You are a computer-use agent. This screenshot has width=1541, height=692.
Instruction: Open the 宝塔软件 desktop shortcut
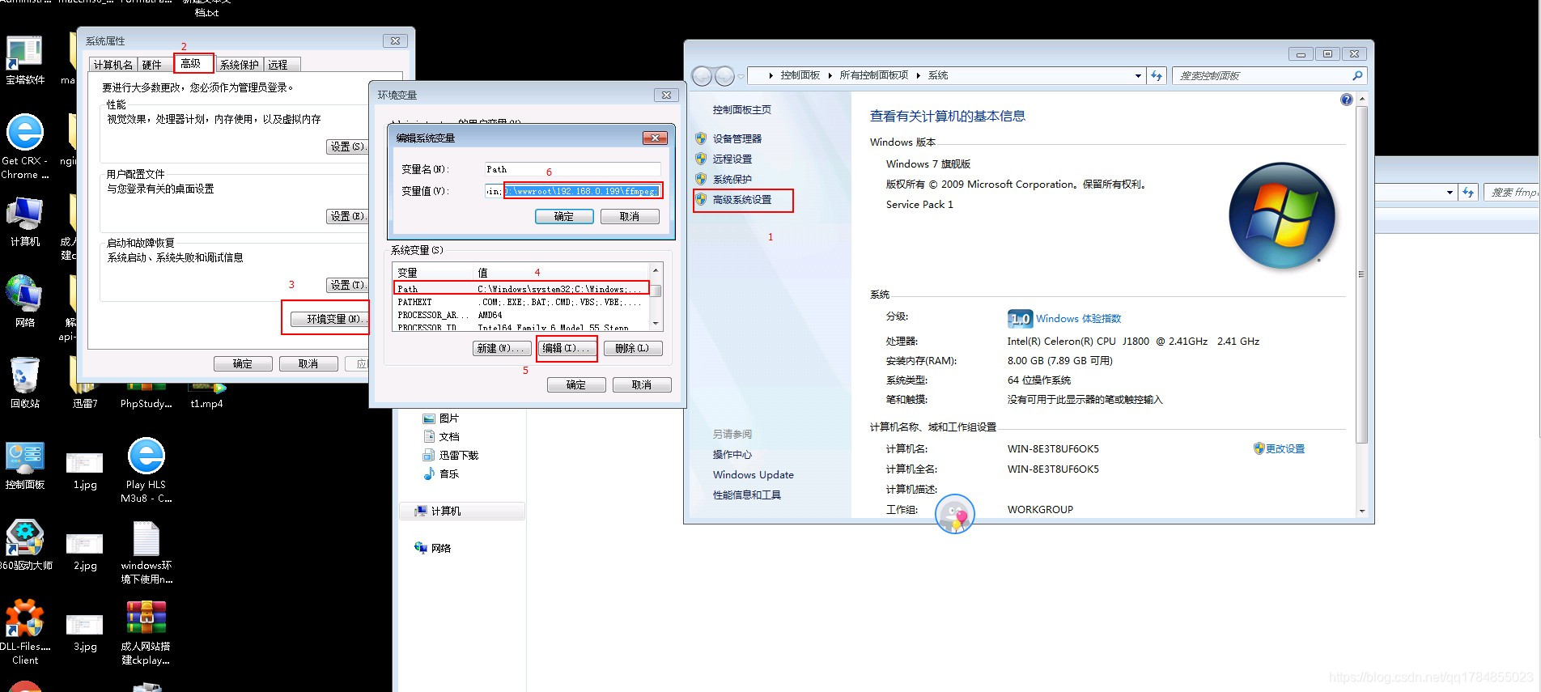click(24, 60)
